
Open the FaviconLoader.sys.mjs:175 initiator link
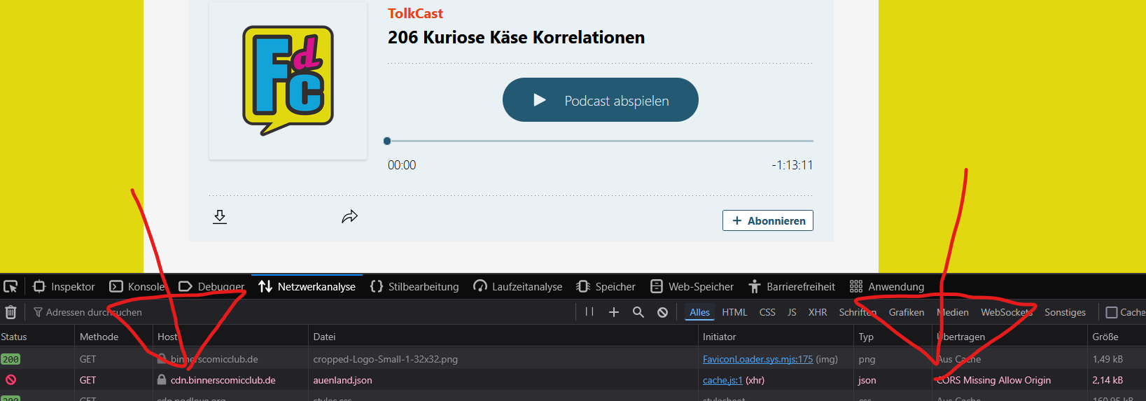point(757,359)
